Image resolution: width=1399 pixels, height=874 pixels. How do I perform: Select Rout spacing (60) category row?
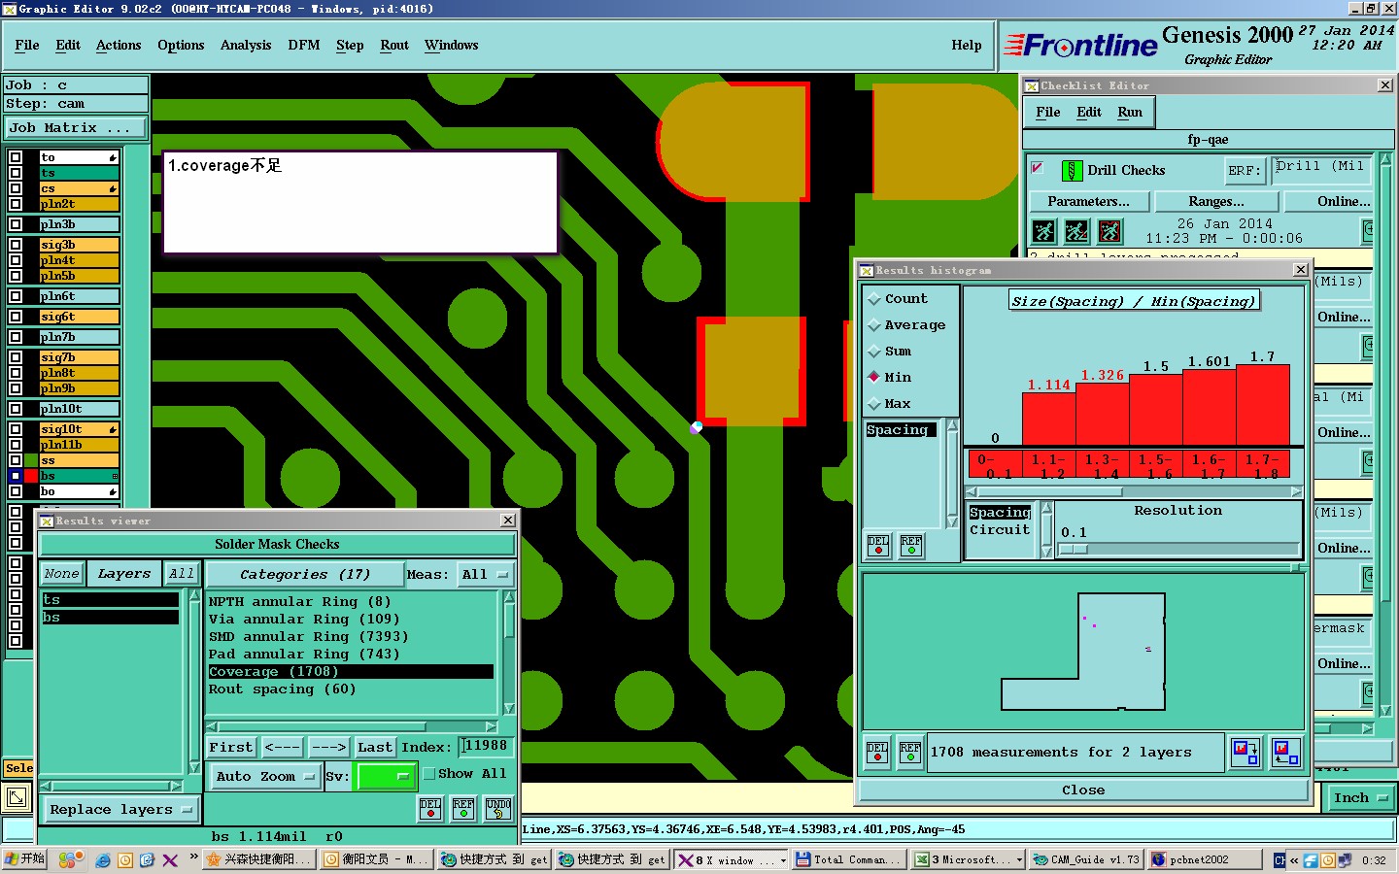tap(351, 689)
